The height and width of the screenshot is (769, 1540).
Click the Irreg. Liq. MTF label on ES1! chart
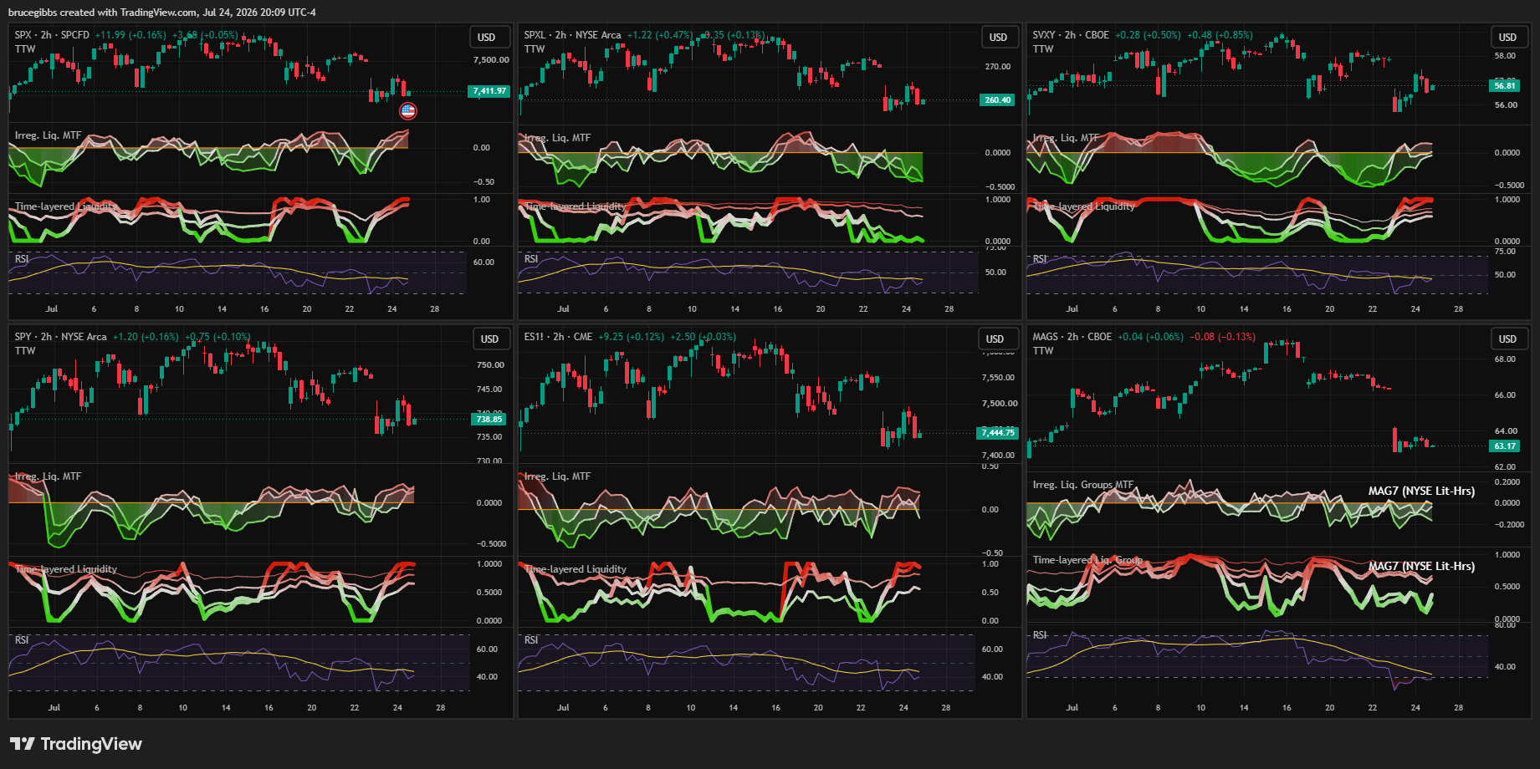click(557, 476)
